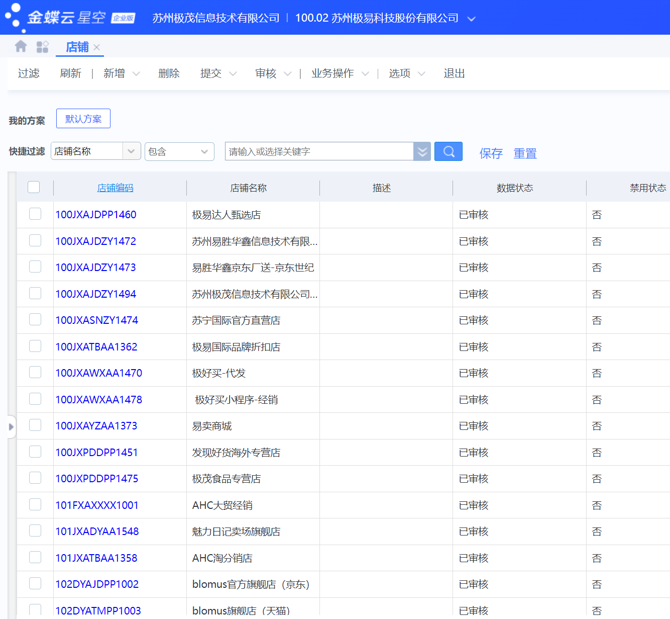Click 重置 to reset filter

pyautogui.click(x=525, y=153)
